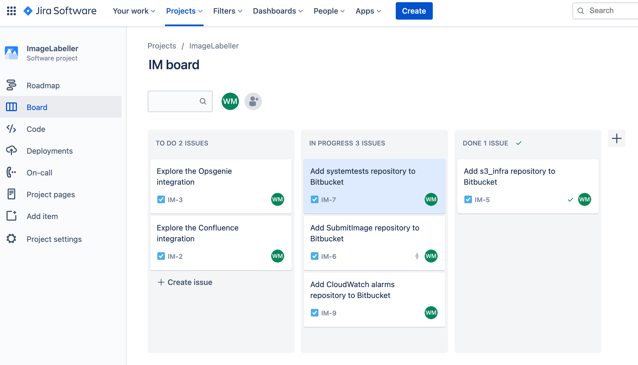The width and height of the screenshot is (638, 365).
Task: Click the add column plus button
Action: 616,139
